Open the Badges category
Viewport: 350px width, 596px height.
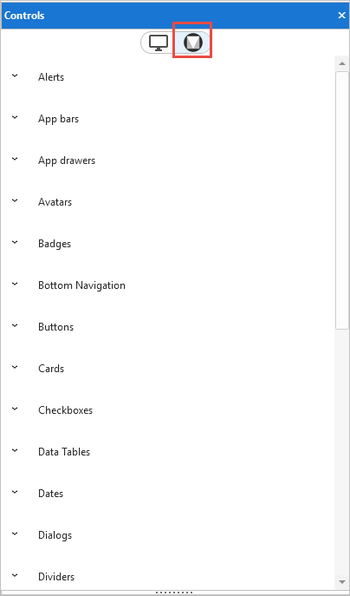55,244
